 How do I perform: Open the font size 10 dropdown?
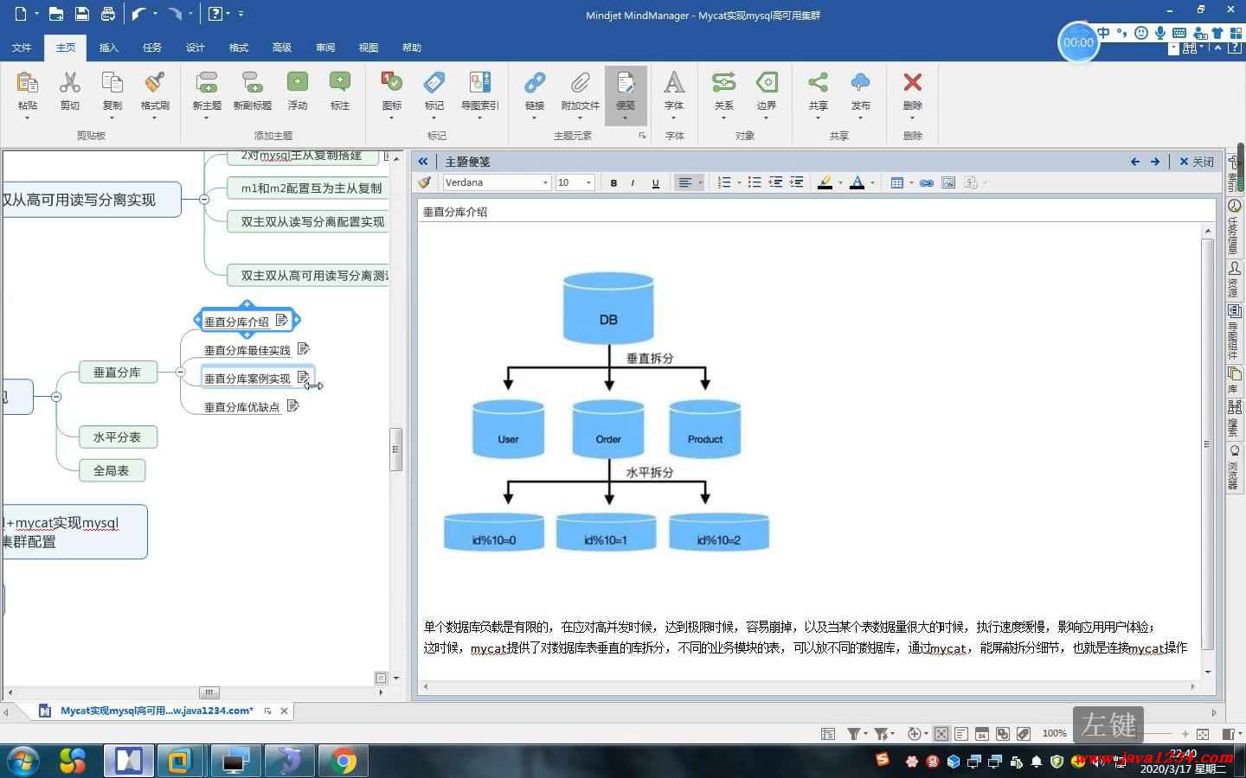click(x=588, y=182)
